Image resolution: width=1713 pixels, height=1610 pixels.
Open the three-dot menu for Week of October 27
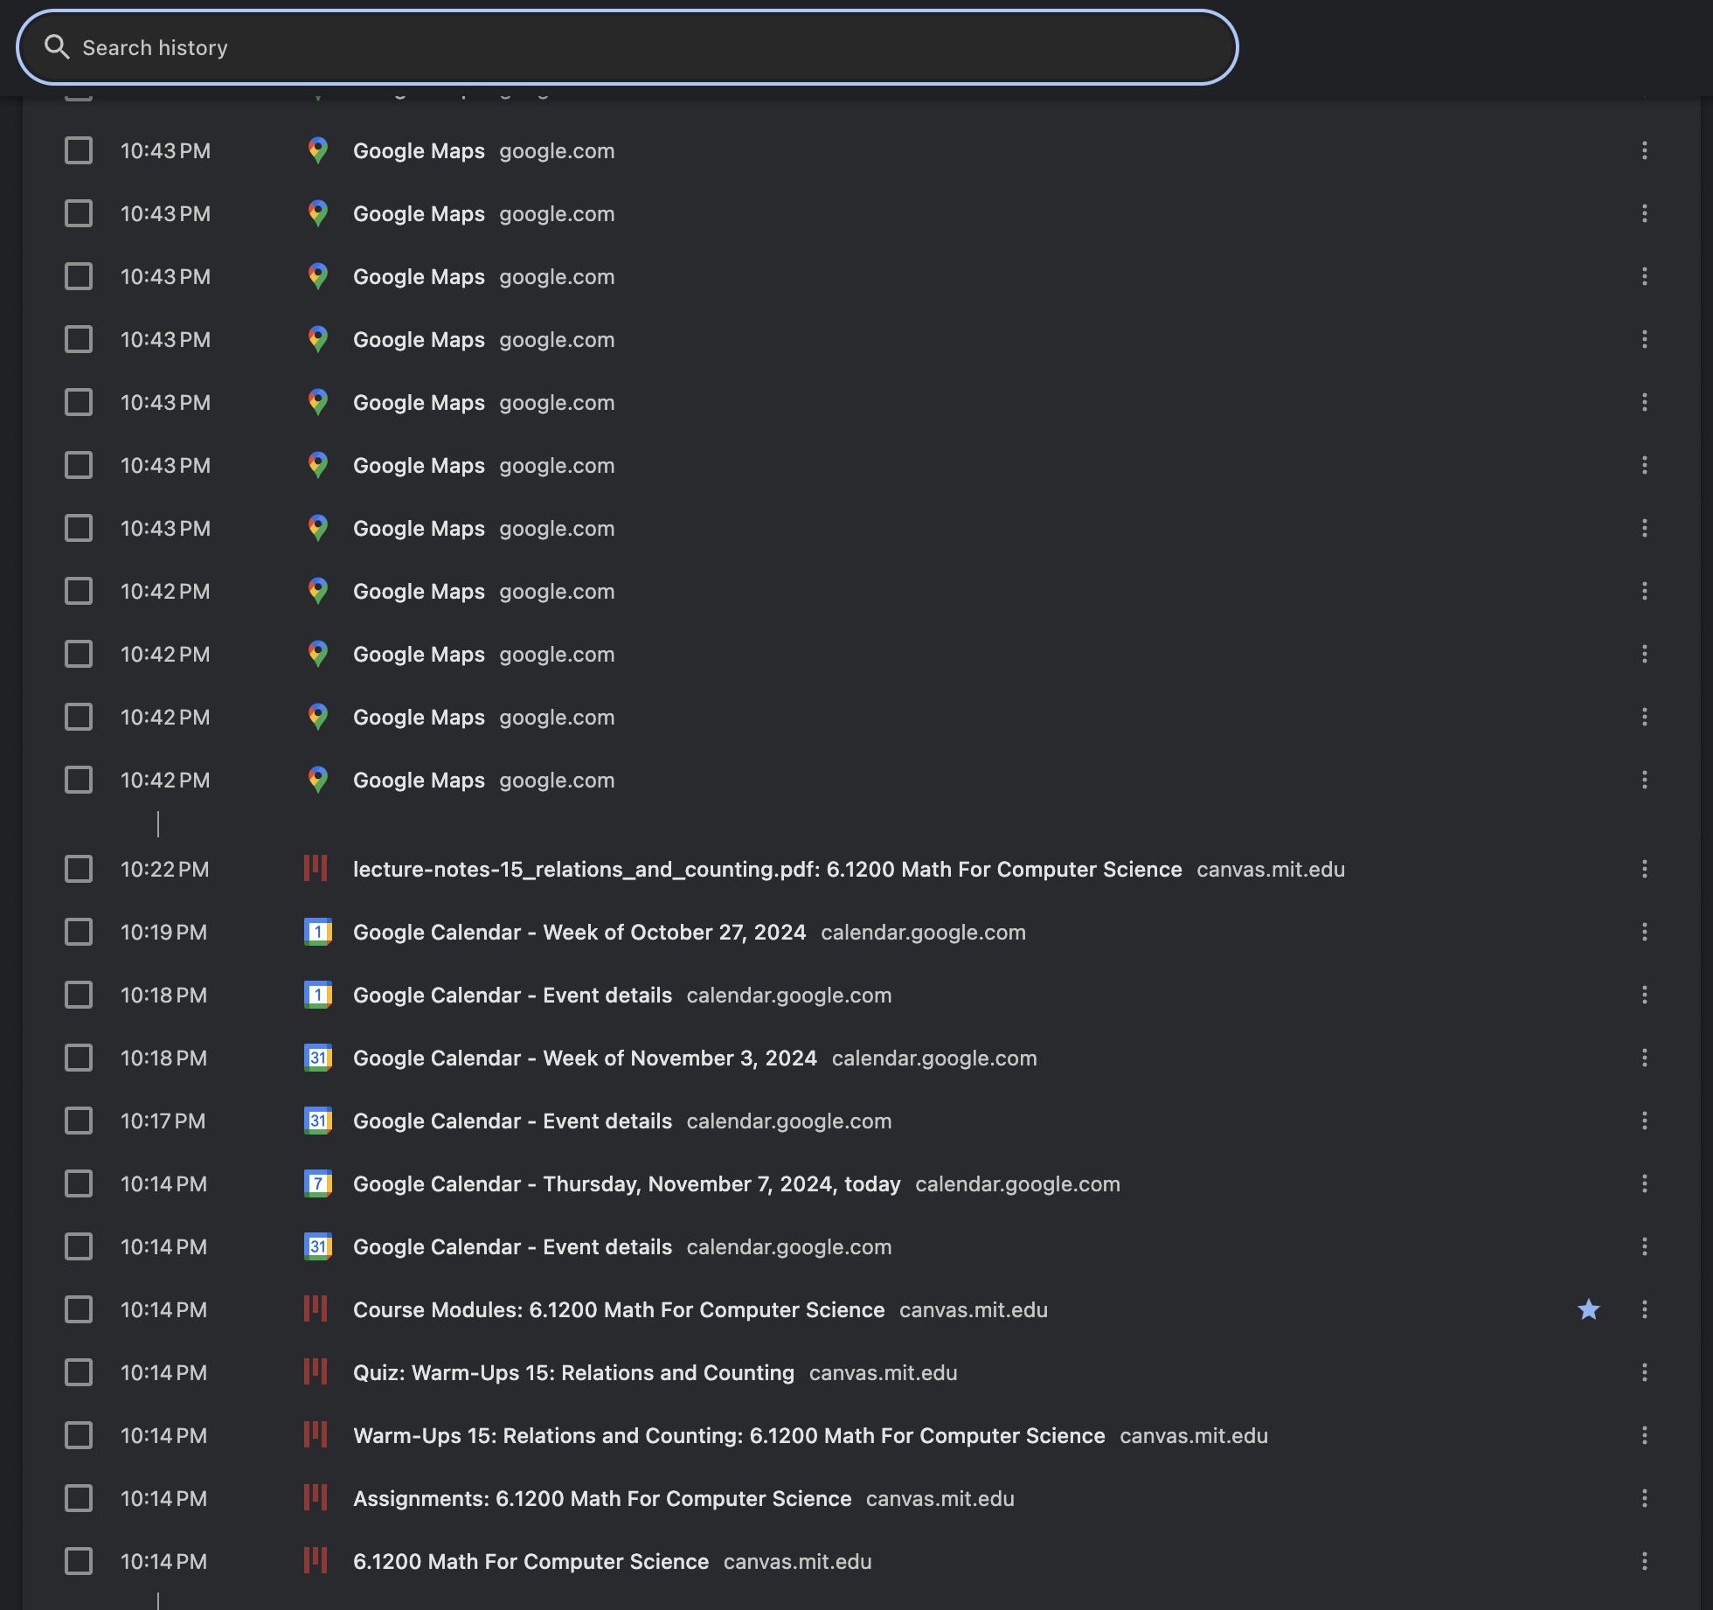(x=1645, y=932)
